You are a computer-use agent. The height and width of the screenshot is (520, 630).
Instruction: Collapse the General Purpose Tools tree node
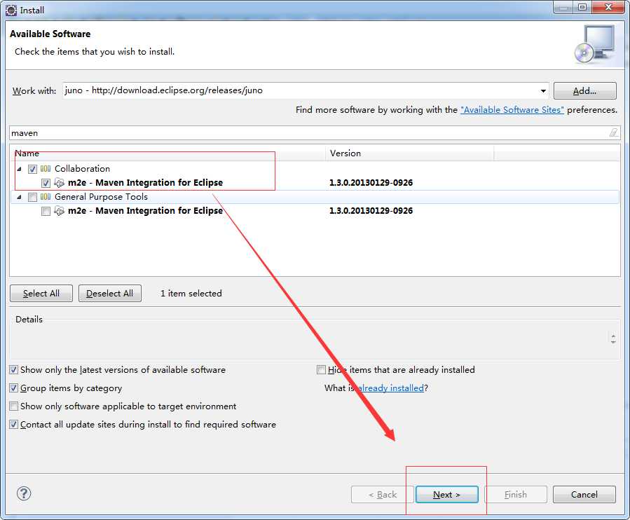(x=19, y=198)
